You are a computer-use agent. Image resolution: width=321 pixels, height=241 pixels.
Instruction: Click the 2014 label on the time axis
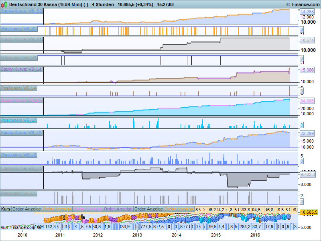(177, 235)
